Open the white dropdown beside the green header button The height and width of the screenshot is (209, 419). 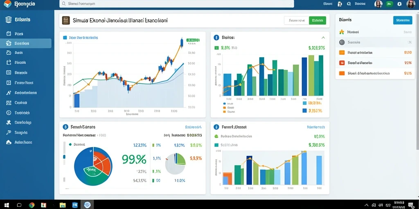coord(297,20)
